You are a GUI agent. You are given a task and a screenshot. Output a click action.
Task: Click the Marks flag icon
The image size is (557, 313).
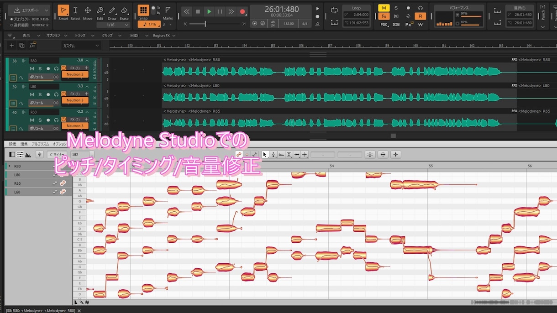(x=168, y=10)
